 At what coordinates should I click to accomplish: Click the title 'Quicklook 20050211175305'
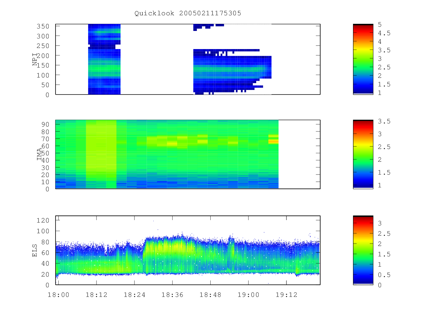pos(188,14)
